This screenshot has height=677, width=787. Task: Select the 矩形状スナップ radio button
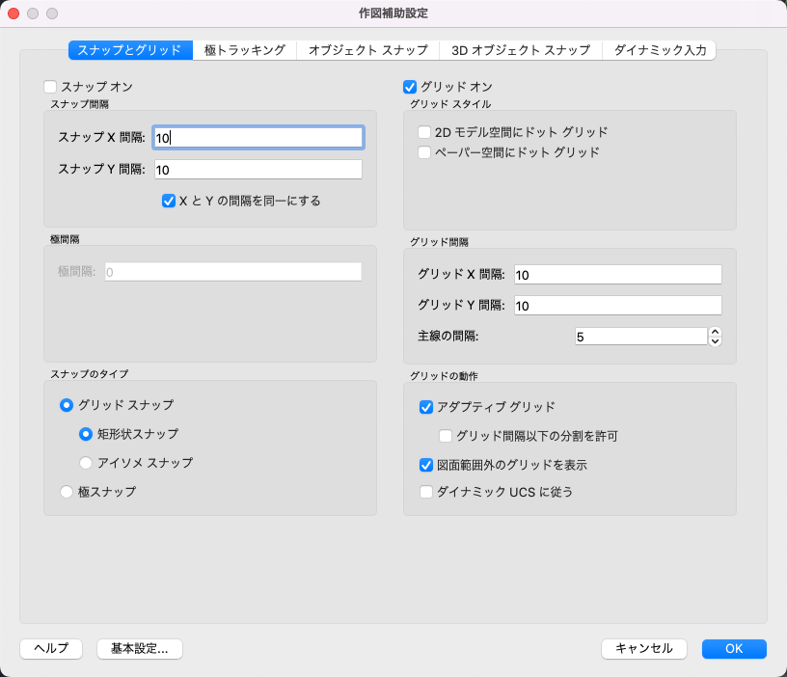coord(86,434)
